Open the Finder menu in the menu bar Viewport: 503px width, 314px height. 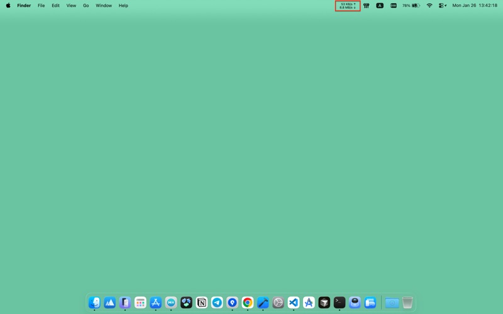click(24, 6)
